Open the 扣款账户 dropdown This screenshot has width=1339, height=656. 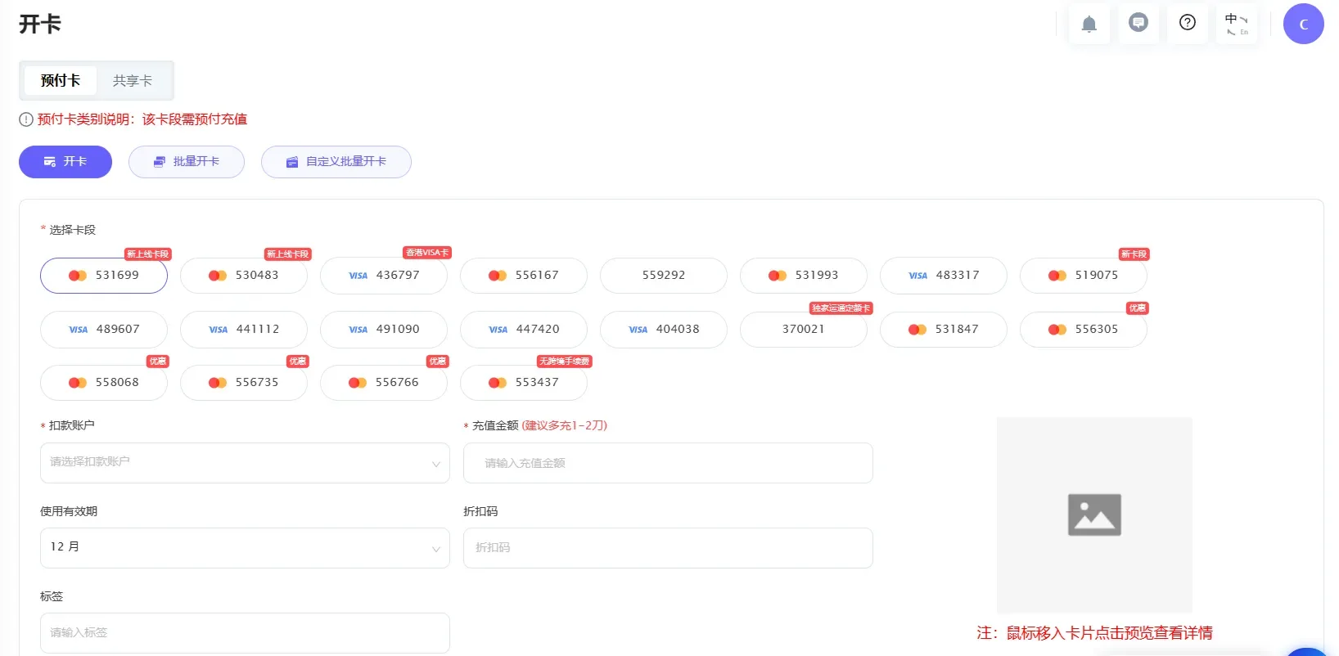click(245, 463)
